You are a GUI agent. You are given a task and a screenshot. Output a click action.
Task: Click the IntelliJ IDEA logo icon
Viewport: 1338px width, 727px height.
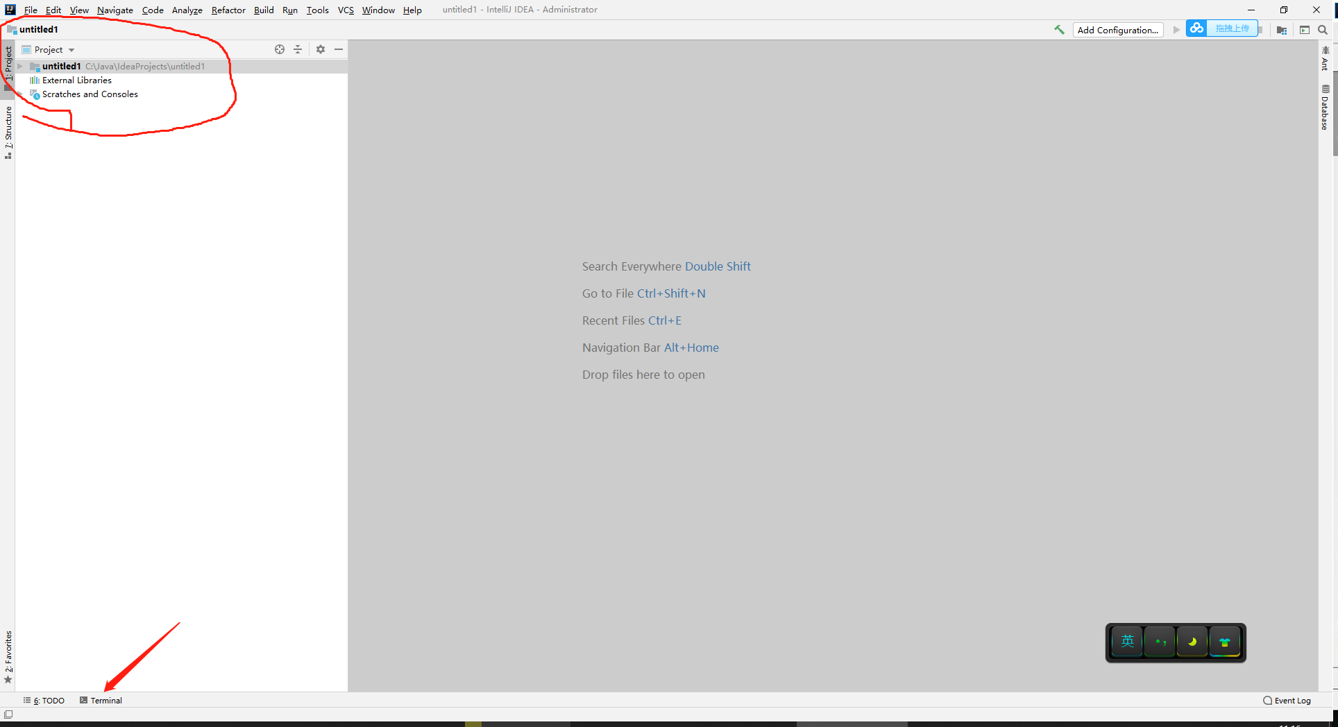click(10, 9)
